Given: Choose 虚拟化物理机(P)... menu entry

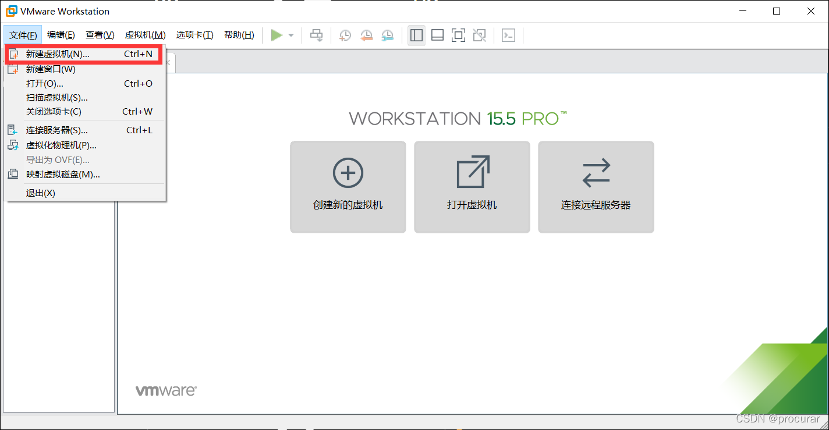Looking at the screenshot, I should (x=85, y=145).
